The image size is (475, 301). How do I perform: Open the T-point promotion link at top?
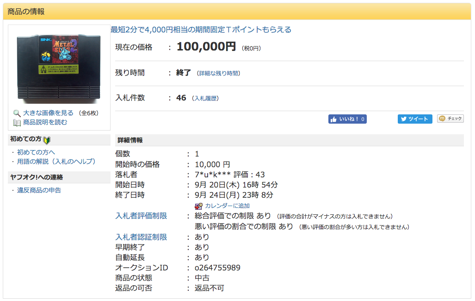point(201,30)
